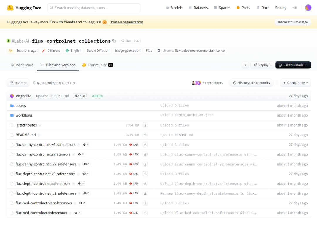Click the image-generation tag
The width and height of the screenshot is (317, 229).
pos(128,50)
